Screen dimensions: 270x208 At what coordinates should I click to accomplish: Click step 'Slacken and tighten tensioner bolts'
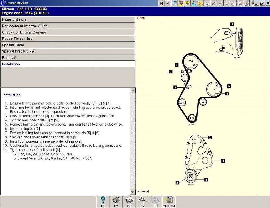tap(44, 137)
